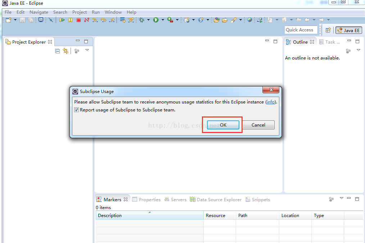Click the New Servlet icon
This screenshot has width=365, height=243.
pos(201,20)
